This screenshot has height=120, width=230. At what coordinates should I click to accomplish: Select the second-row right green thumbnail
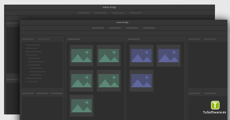pyautogui.click(x=109, y=81)
